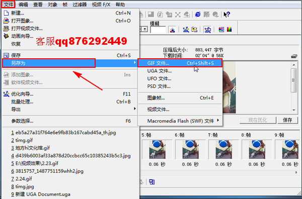Open the dropdown arrow left of blur field
Image resolution: width=302 pixels, height=199 pixels.
coord(145,30)
